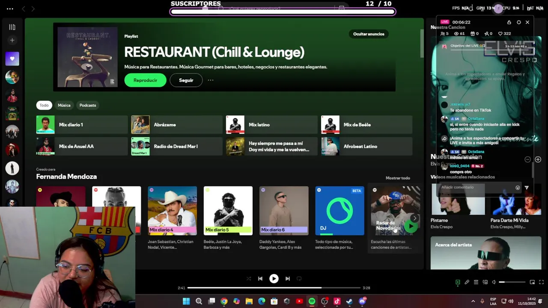Click the minus circle icon in overlay

(527, 160)
